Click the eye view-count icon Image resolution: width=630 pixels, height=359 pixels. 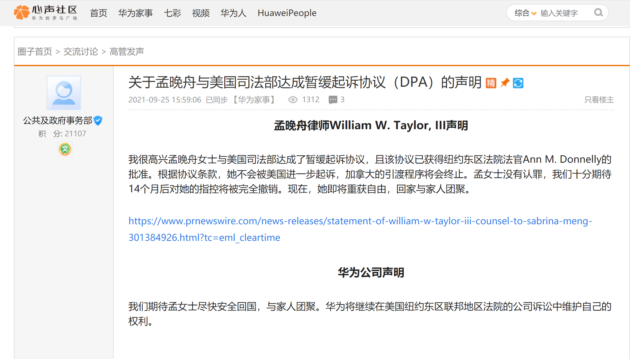coord(293,100)
